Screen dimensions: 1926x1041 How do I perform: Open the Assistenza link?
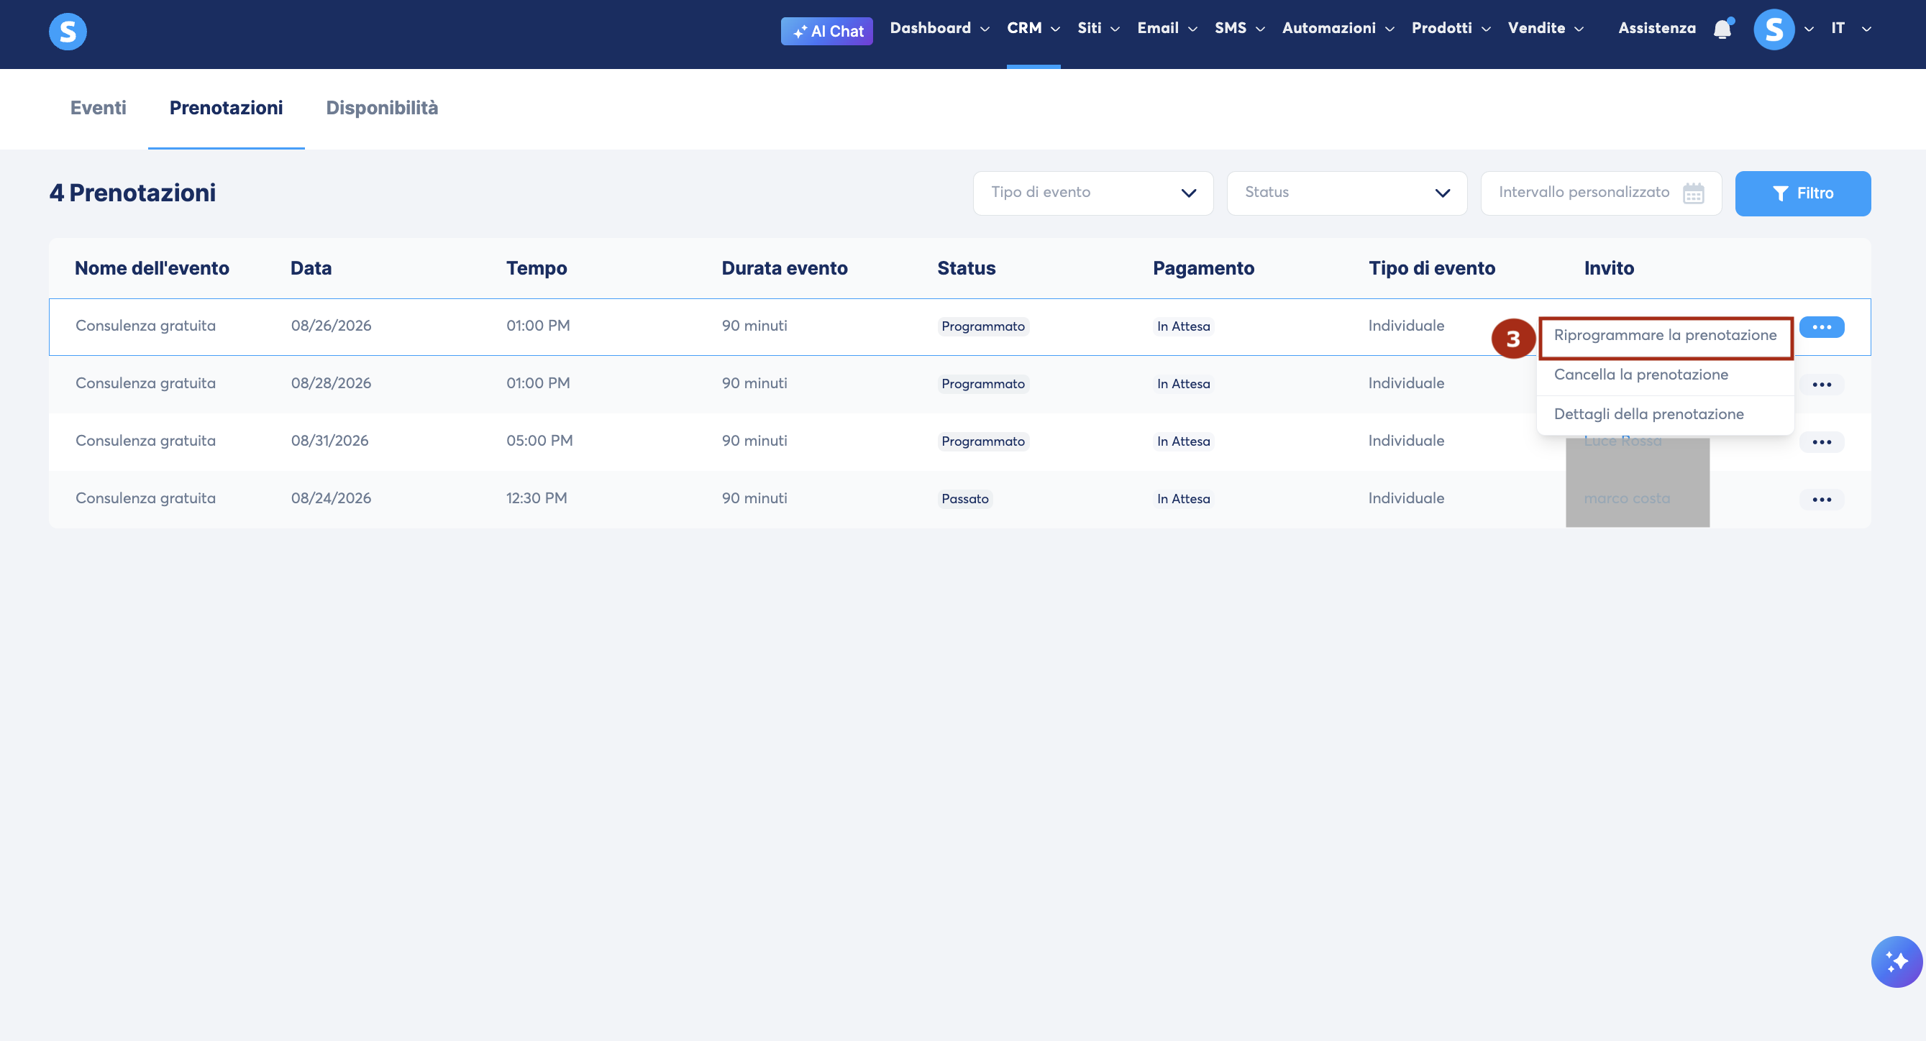click(x=1657, y=29)
